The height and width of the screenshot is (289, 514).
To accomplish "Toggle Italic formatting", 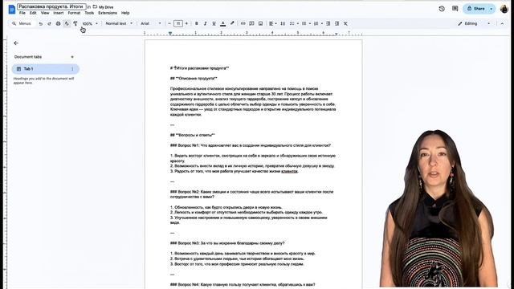I will [206, 23].
